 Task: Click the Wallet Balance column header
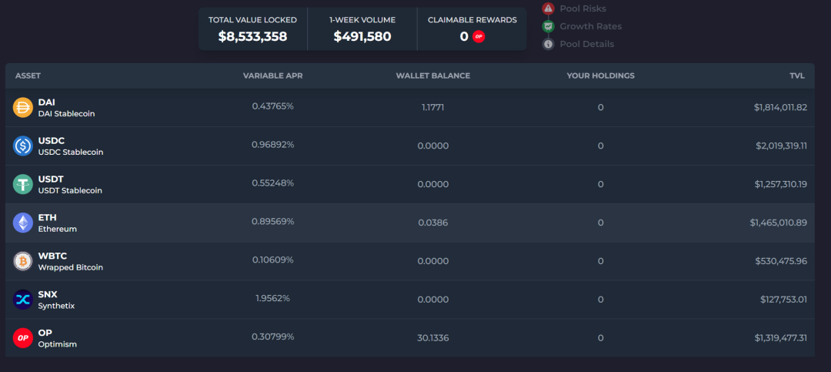coord(432,75)
